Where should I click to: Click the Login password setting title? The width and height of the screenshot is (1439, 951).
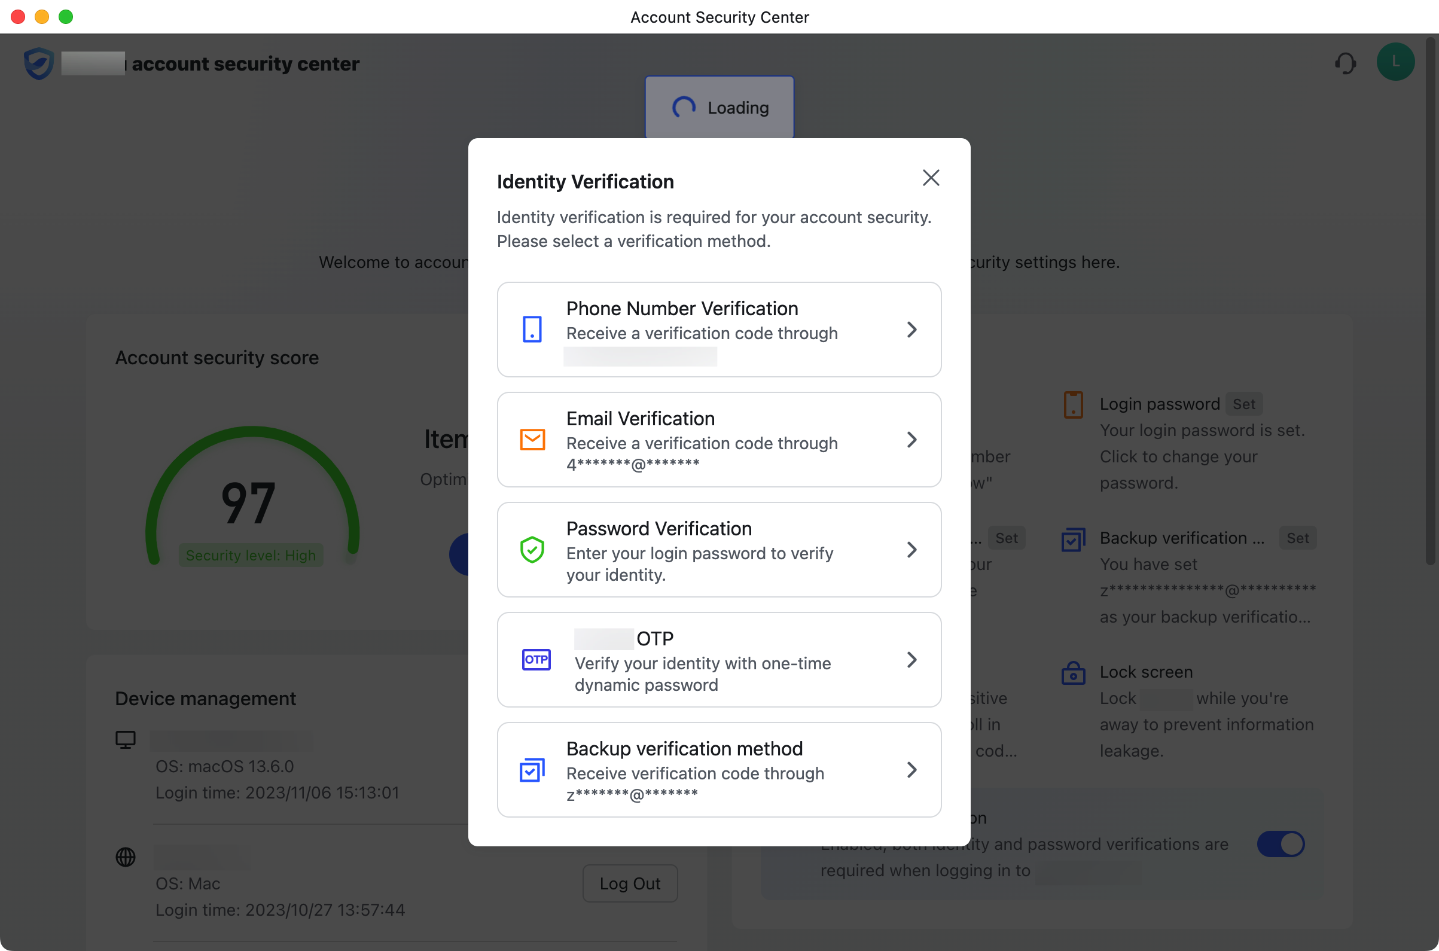tap(1160, 404)
